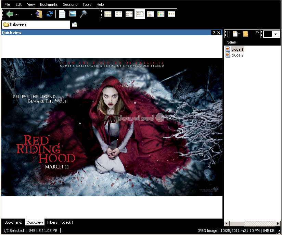Switch to the Filters bottom tab
This screenshot has height=235, width=282.
52,222
